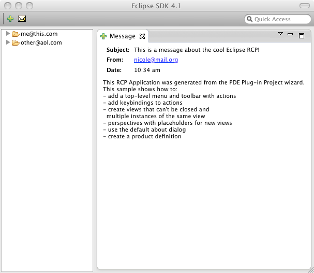314x273 pixels.
Task: Click the other@aol.com folder icon
Action: (x=16, y=42)
